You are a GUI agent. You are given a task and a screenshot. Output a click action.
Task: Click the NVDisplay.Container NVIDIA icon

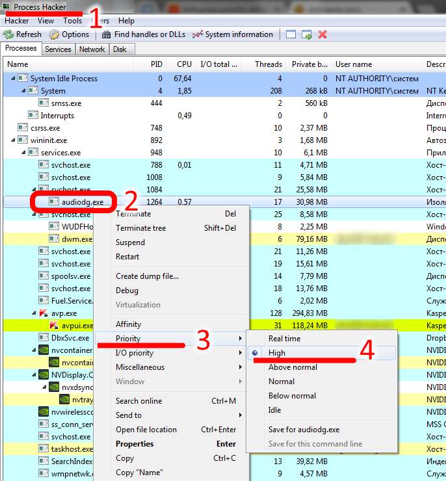tap(44, 374)
